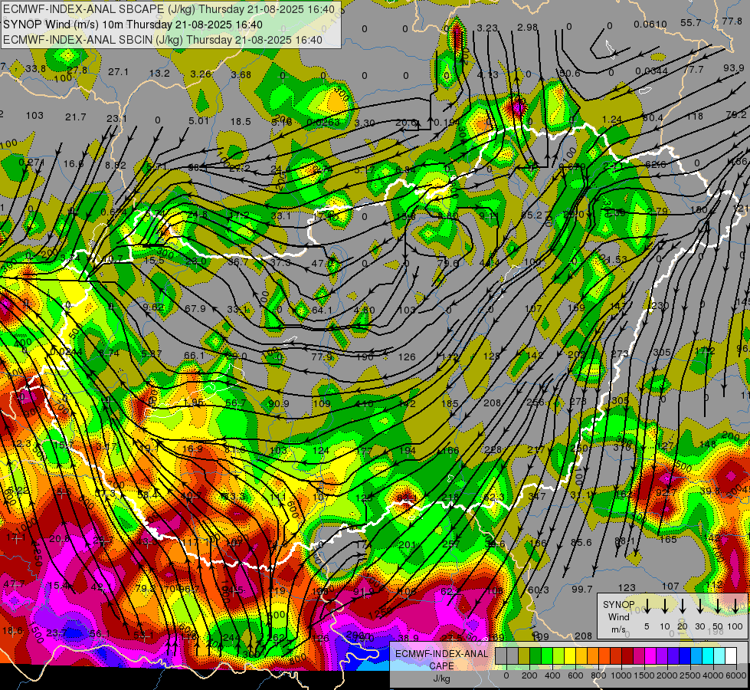Click the map value 2.98

[x=528, y=28]
